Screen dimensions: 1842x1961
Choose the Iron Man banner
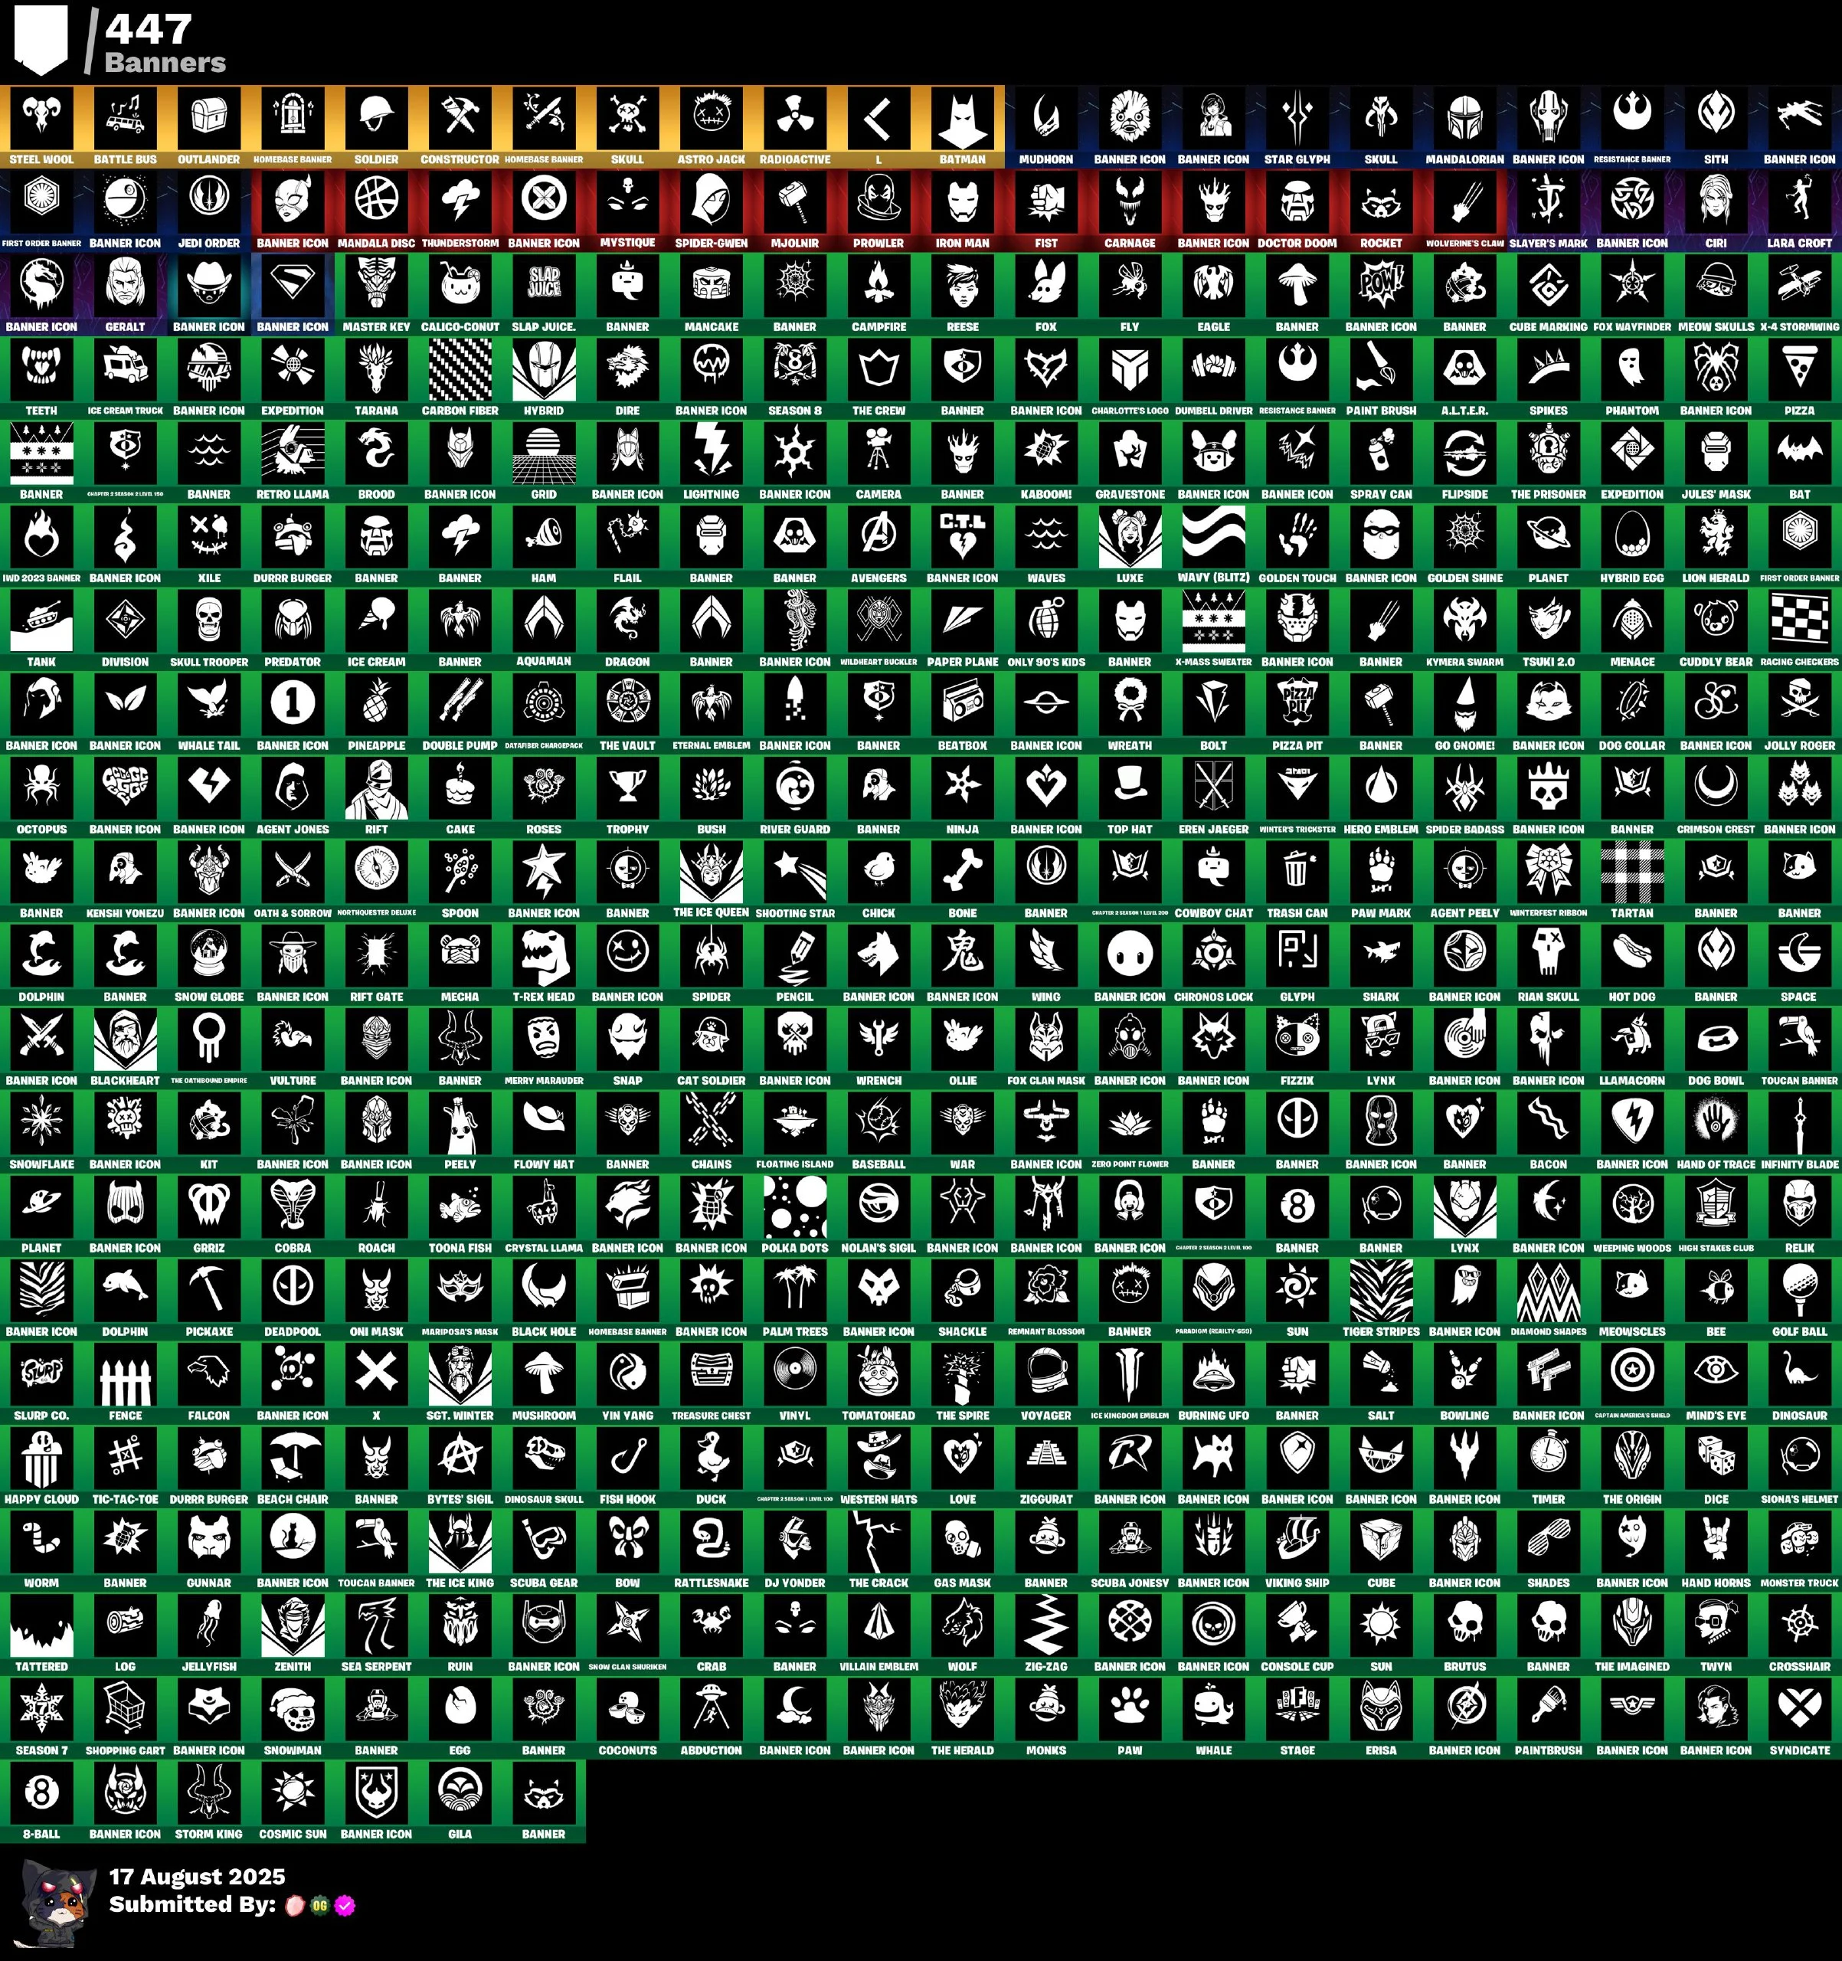[x=963, y=201]
